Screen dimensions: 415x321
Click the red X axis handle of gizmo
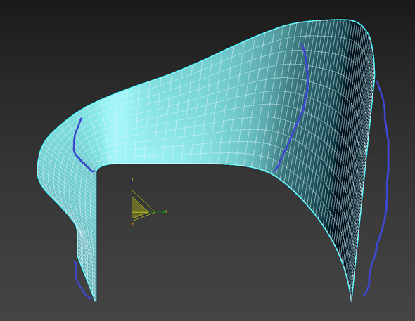tap(132, 223)
